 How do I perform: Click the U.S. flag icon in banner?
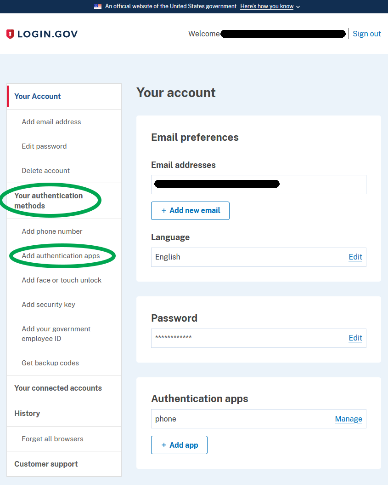pos(97,6)
